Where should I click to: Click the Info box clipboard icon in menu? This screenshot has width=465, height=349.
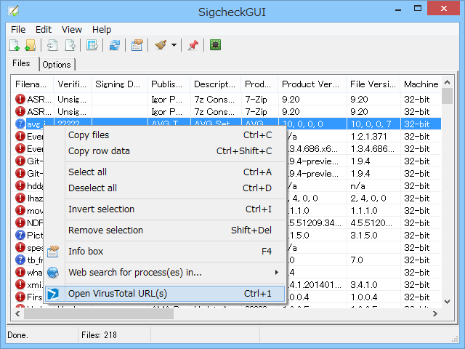(53, 252)
